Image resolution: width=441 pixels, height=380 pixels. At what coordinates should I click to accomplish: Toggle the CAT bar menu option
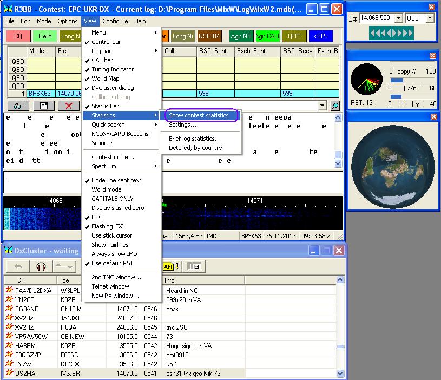coord(102,60)
